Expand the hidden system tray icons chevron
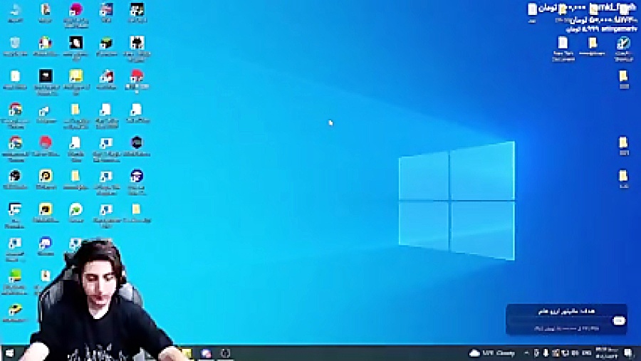641x361 pixels. 526,353
